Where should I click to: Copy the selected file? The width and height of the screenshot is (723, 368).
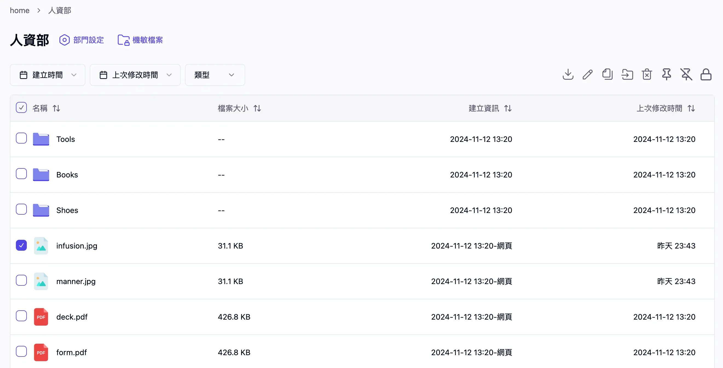click(x=607, y=74)
